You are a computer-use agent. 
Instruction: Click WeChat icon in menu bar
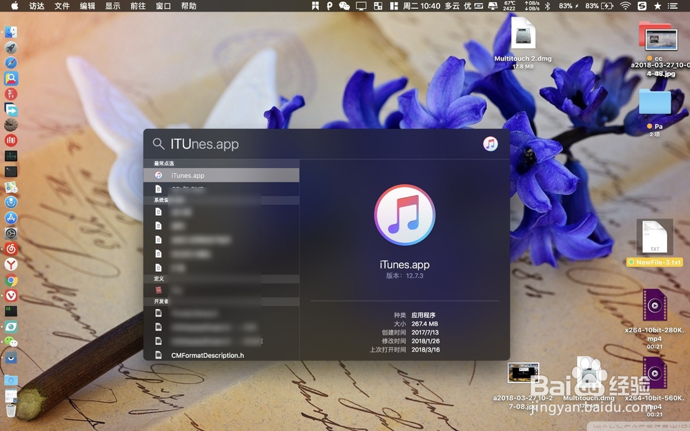pos(344,6)
